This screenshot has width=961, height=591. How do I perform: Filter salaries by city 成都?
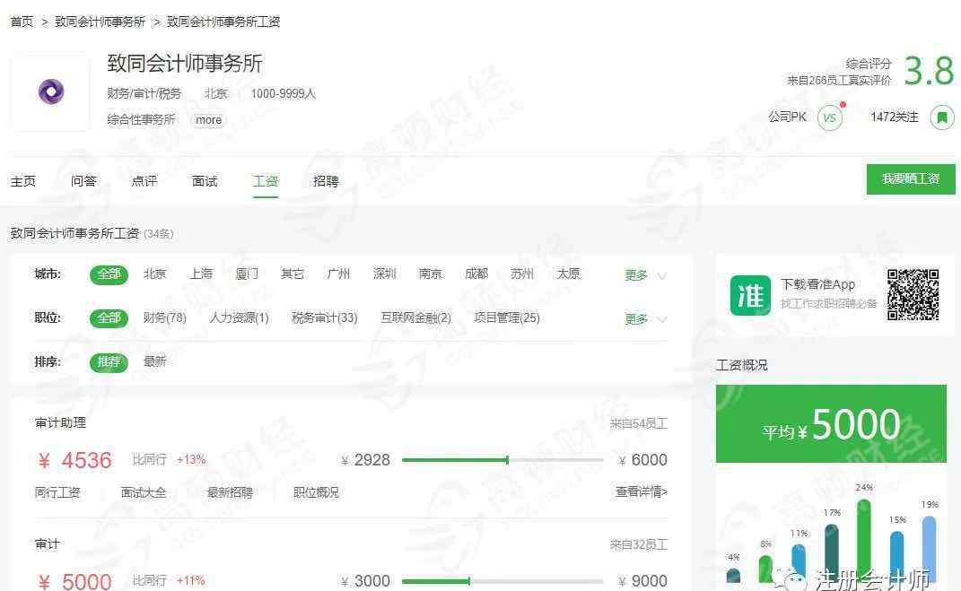[476, 274]
